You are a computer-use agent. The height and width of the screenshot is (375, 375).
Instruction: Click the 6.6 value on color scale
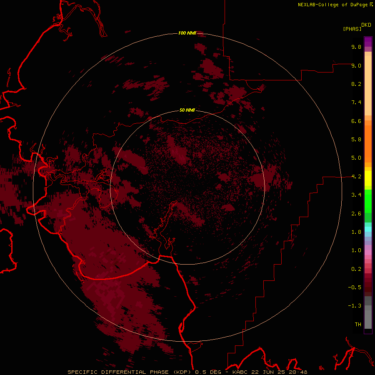pos(356,121)
